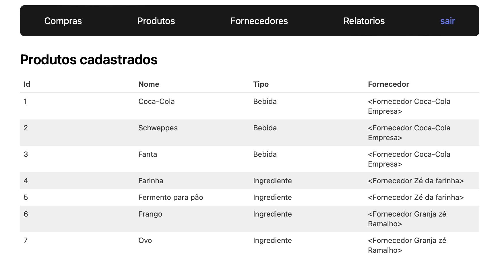500x278 pixels.
Task: Click the Produtos cadastrados heading
Action: point(89,60)
